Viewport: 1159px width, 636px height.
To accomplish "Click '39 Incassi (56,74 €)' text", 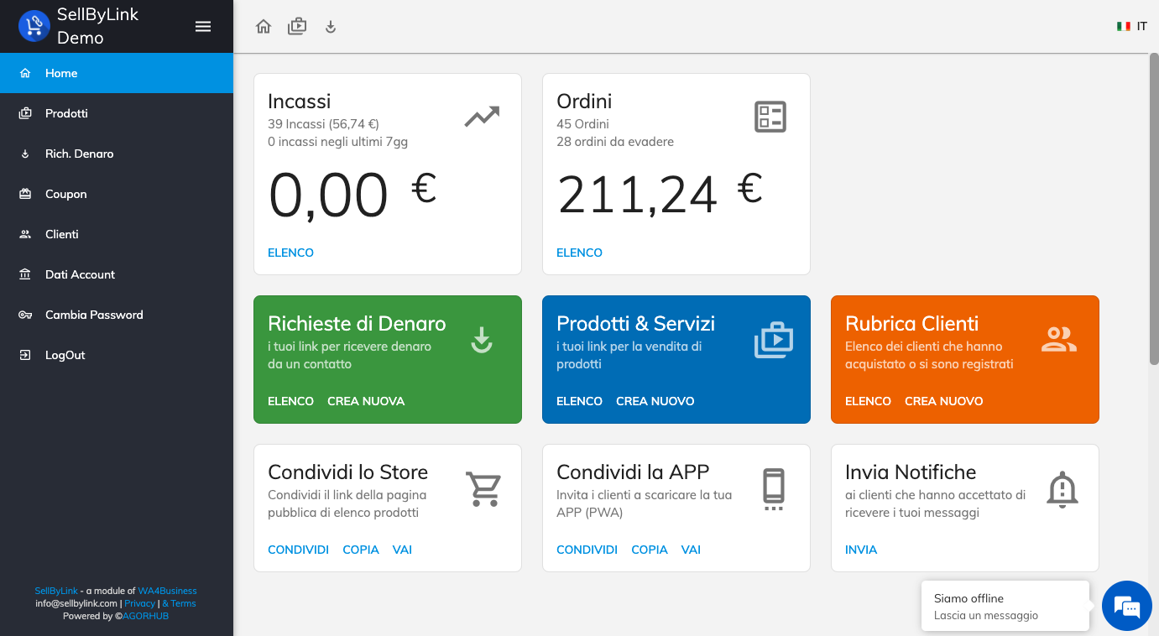I will 324,124.
